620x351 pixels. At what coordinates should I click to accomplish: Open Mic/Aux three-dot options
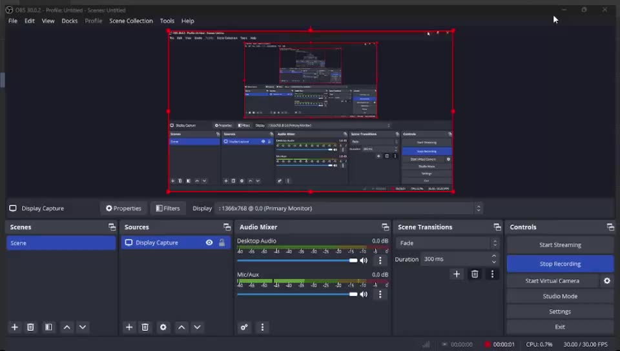pos(380,294)
